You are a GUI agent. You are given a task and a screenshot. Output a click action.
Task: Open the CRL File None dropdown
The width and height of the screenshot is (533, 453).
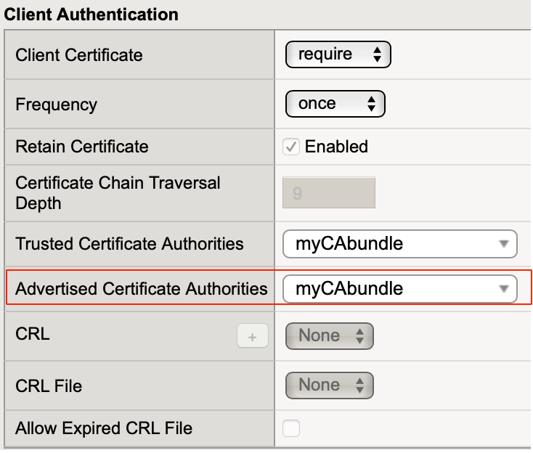click(329, 385)
